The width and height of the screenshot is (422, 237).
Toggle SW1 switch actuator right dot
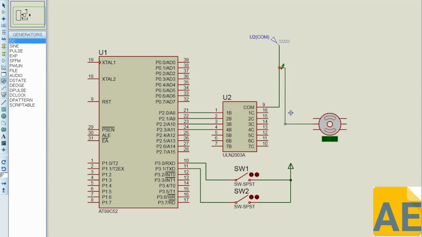pyautogui.click(x=257, y=175)
